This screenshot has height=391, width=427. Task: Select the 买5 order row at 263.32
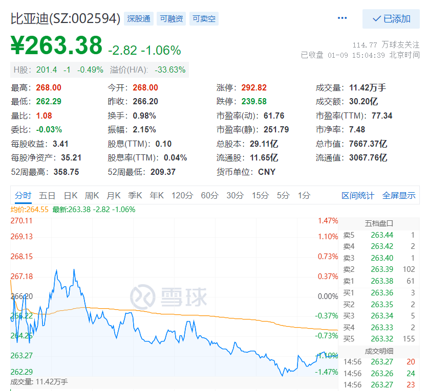379,339
